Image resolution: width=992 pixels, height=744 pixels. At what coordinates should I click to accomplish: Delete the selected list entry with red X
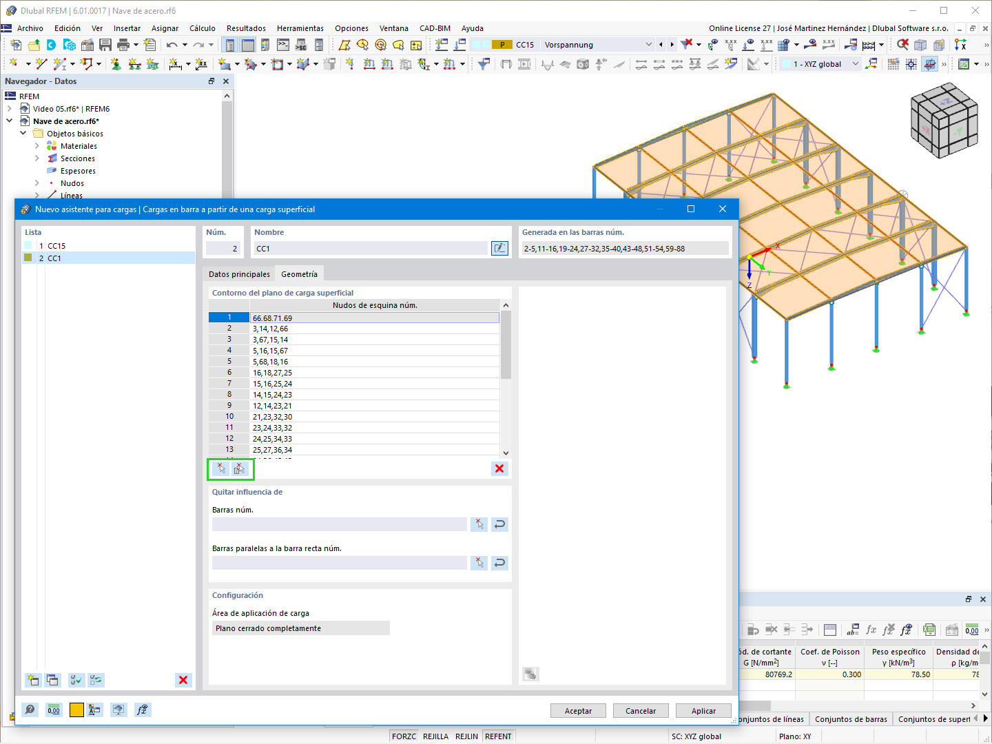click(x=183, y=680)
